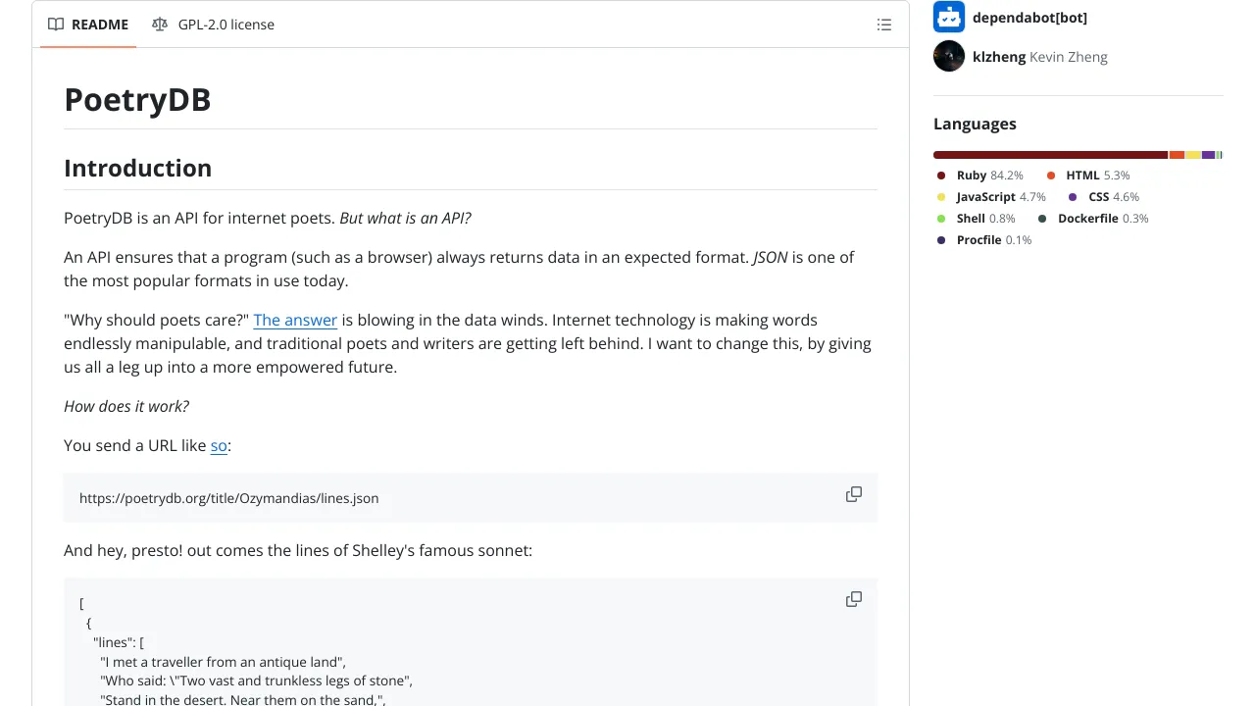Viewport: 1255px width, 706px height.
Task: Open klzheng avatar image
Action: coord(949,56)
